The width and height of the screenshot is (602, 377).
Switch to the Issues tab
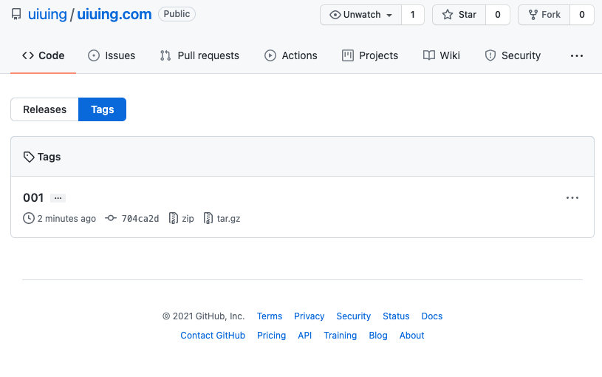point(112,55)
